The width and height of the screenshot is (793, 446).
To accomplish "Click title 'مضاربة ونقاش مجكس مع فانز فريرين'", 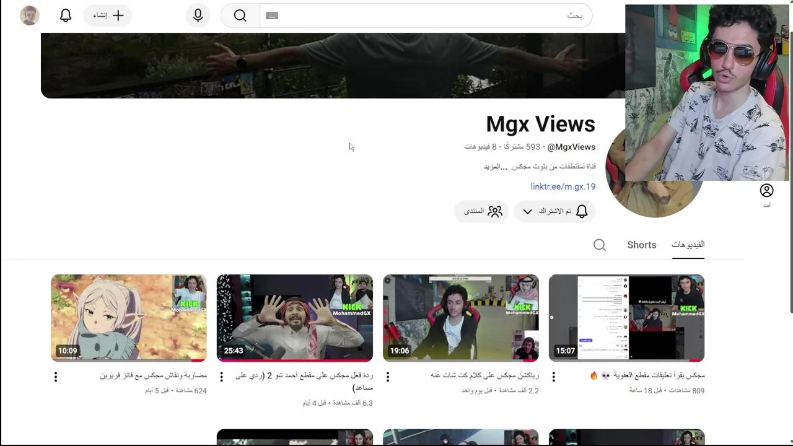I will click(x=154, y=375).
